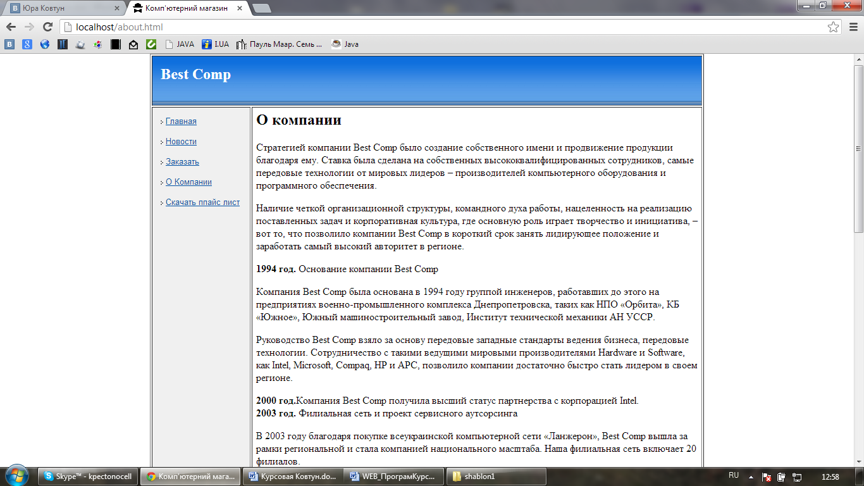Click the Best Comp header title
This screenshot has height=486, width=864.
click(195, 74)
